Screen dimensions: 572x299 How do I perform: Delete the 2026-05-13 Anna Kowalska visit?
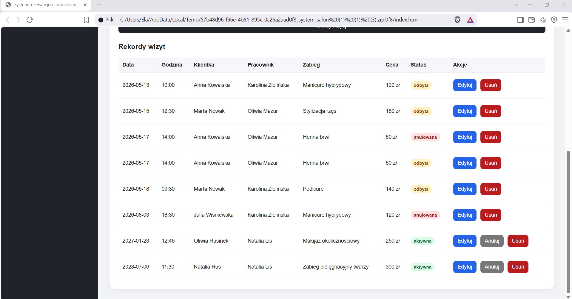(491, 85)
